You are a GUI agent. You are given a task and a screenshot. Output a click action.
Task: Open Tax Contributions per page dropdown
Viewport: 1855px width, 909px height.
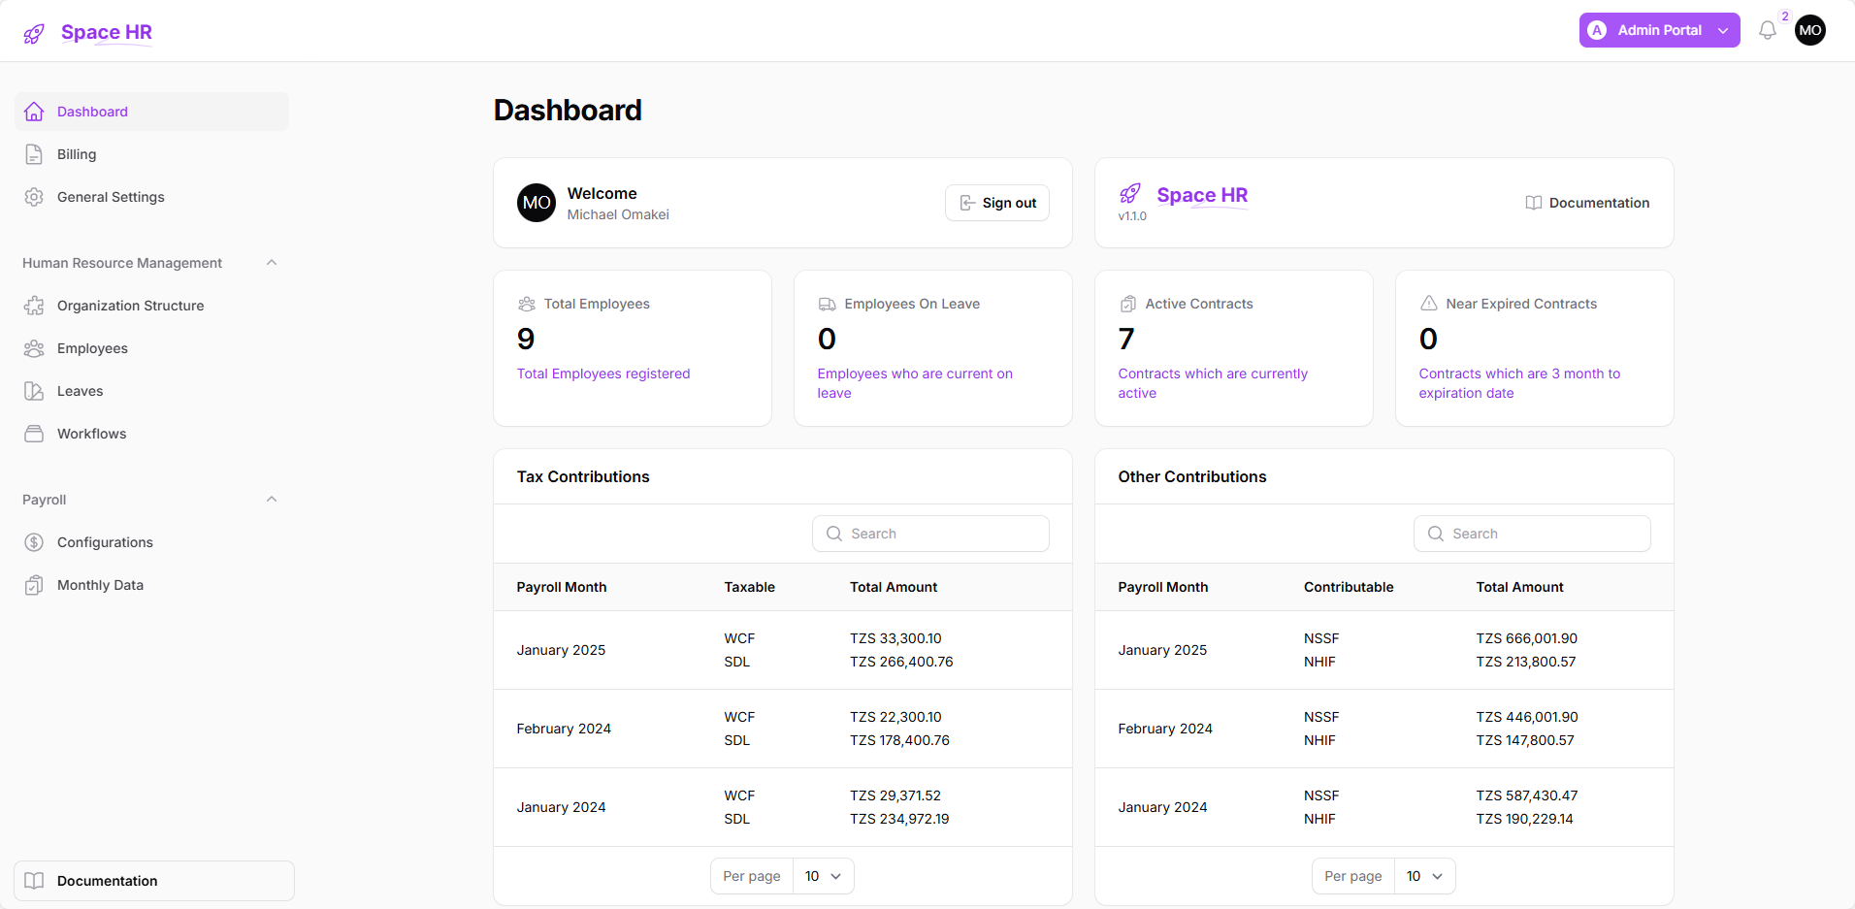point(823,876)
